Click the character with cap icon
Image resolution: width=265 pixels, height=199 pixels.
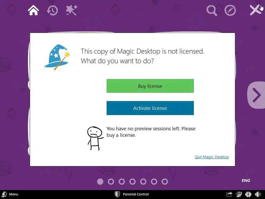(239, 194)
